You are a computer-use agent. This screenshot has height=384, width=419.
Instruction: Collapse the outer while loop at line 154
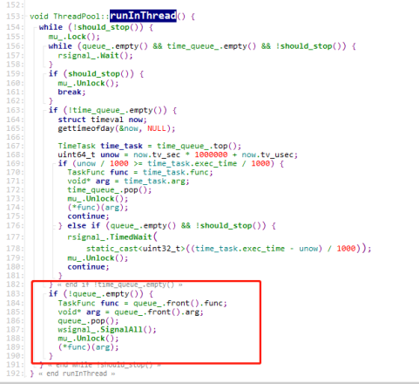tap(35, 27)
